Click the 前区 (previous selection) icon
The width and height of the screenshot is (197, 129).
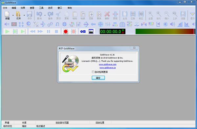click(x=141, y=14)
